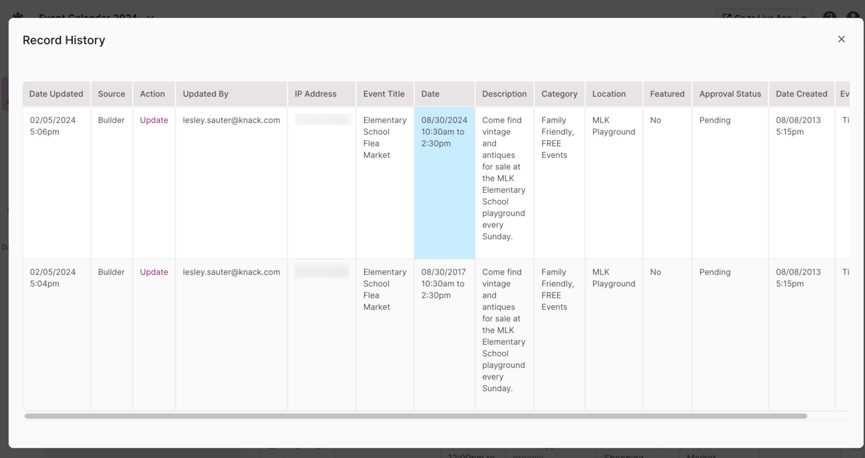
Task: Close the Record History dialog
Action: 841,39
